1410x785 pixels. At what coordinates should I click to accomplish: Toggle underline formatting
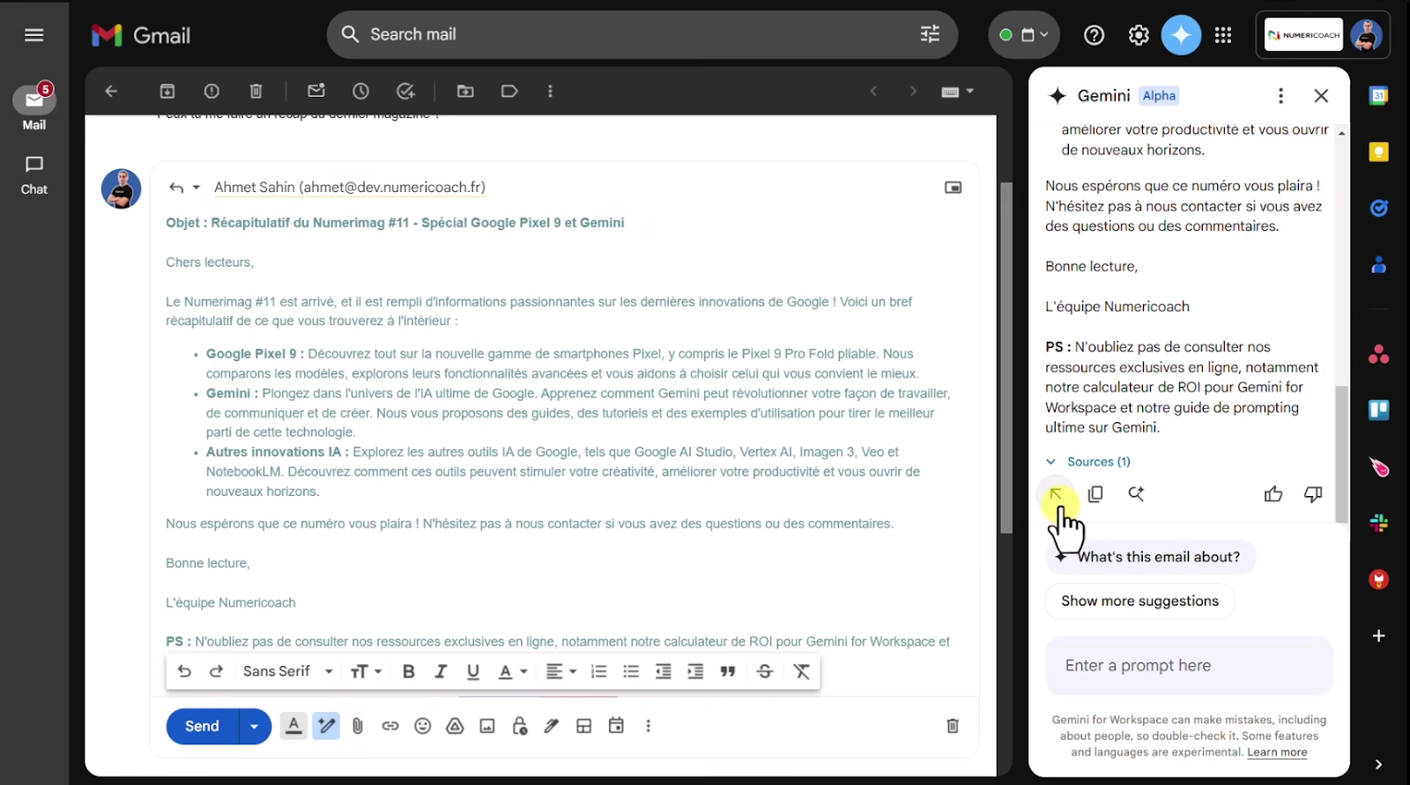473,671
